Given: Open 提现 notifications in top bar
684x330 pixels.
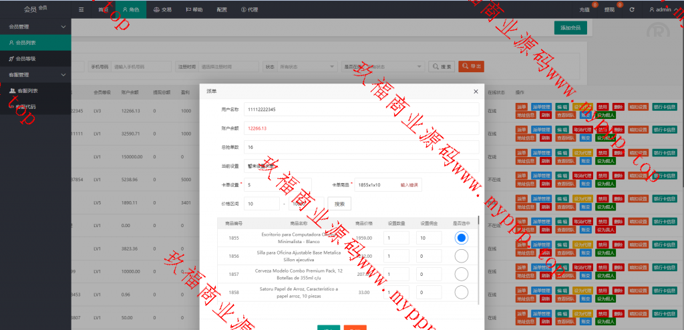Looking at the screenshot, I should [x=609, y=9].
